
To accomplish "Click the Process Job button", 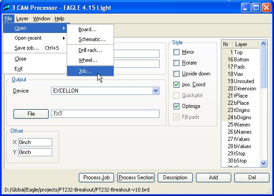I will [96, 177].
